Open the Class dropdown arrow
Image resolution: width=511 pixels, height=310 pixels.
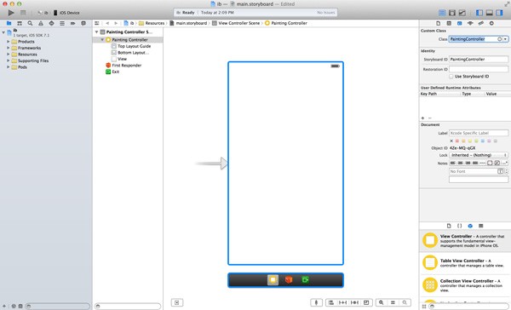(505, 39)
